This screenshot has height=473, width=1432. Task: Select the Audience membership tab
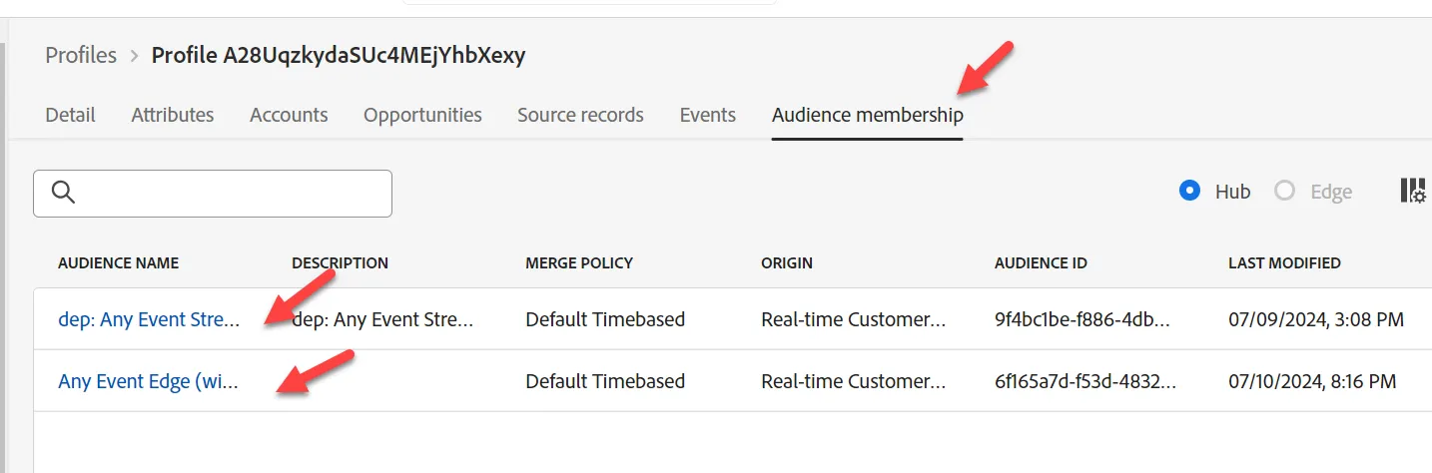tap(868, 115)
